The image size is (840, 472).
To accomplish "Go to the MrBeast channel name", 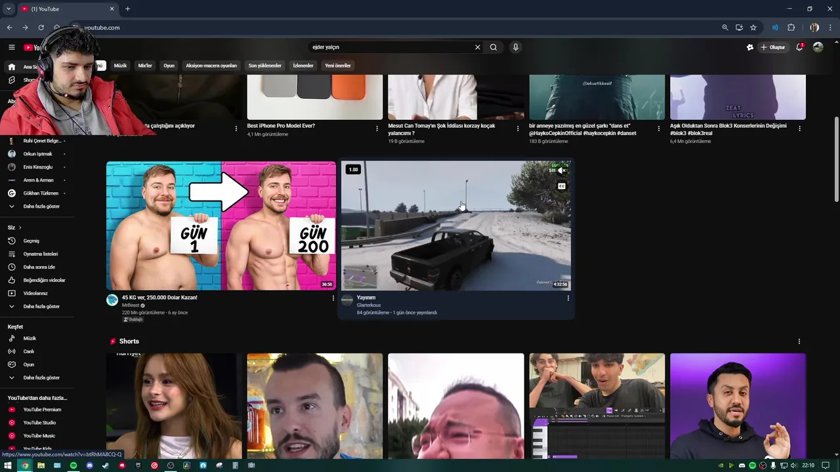I will pos(131,305).
